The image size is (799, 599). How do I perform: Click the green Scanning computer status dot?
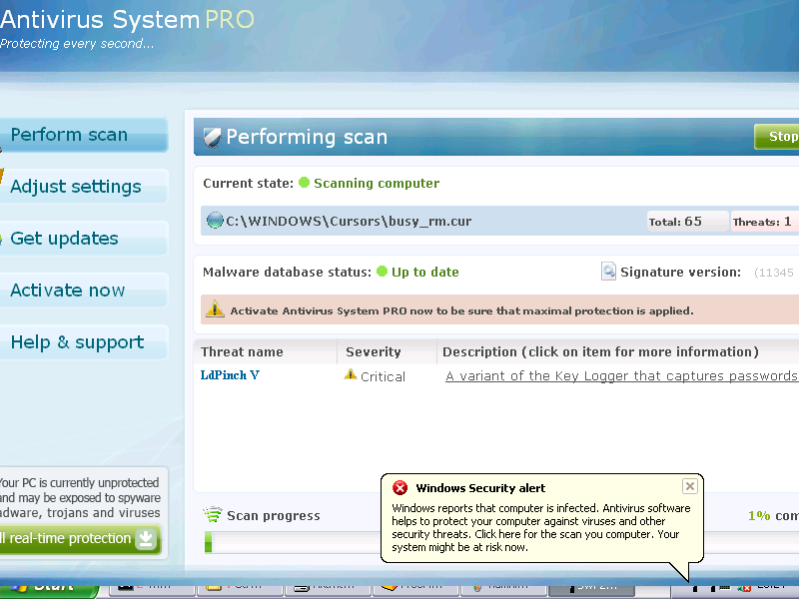pos(305,183)
